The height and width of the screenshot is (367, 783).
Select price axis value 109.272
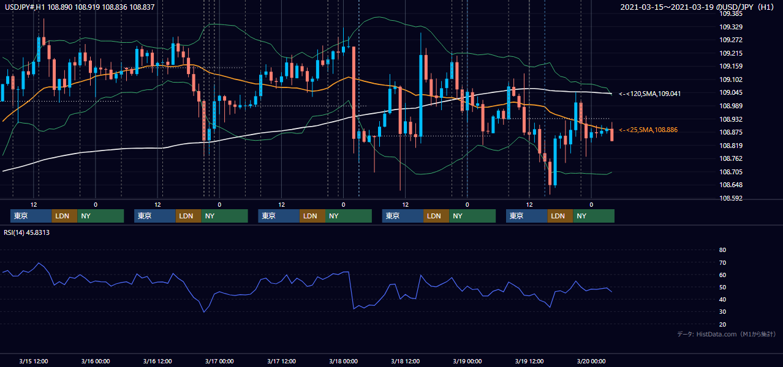click(x=731, y=40)
